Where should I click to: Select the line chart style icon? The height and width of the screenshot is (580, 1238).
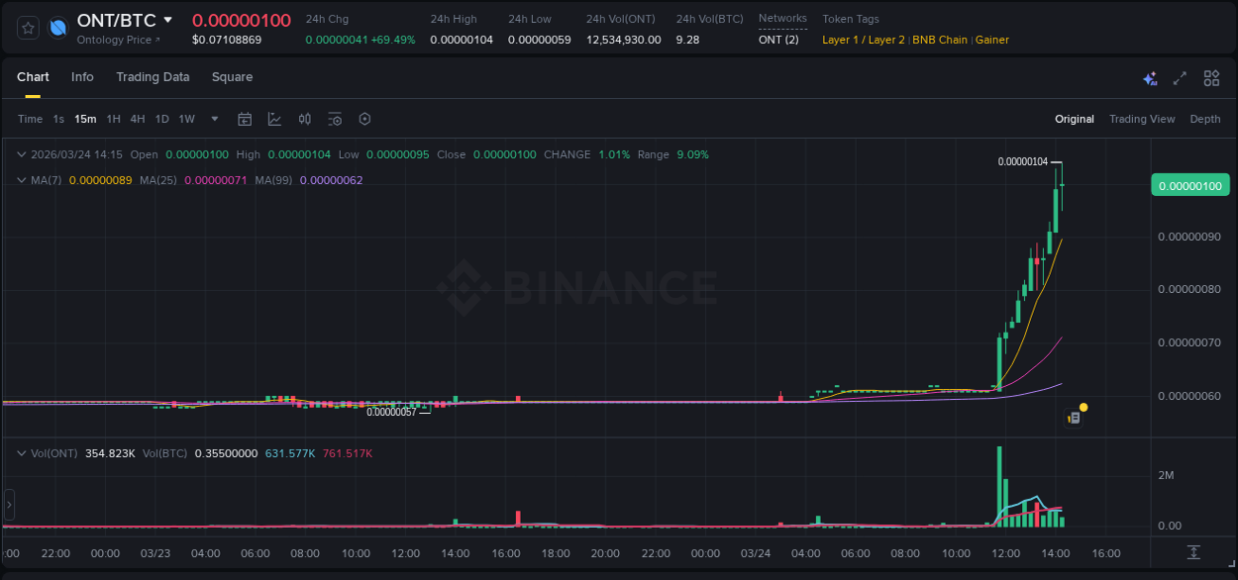pyautogui.click(x=274, y=119)
